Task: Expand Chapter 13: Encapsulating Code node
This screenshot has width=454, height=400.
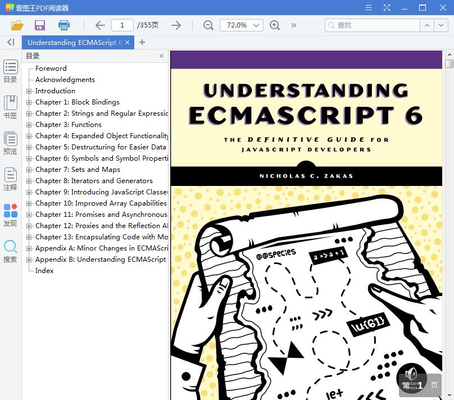Action: pyautogui.click(x=29, y=237)
